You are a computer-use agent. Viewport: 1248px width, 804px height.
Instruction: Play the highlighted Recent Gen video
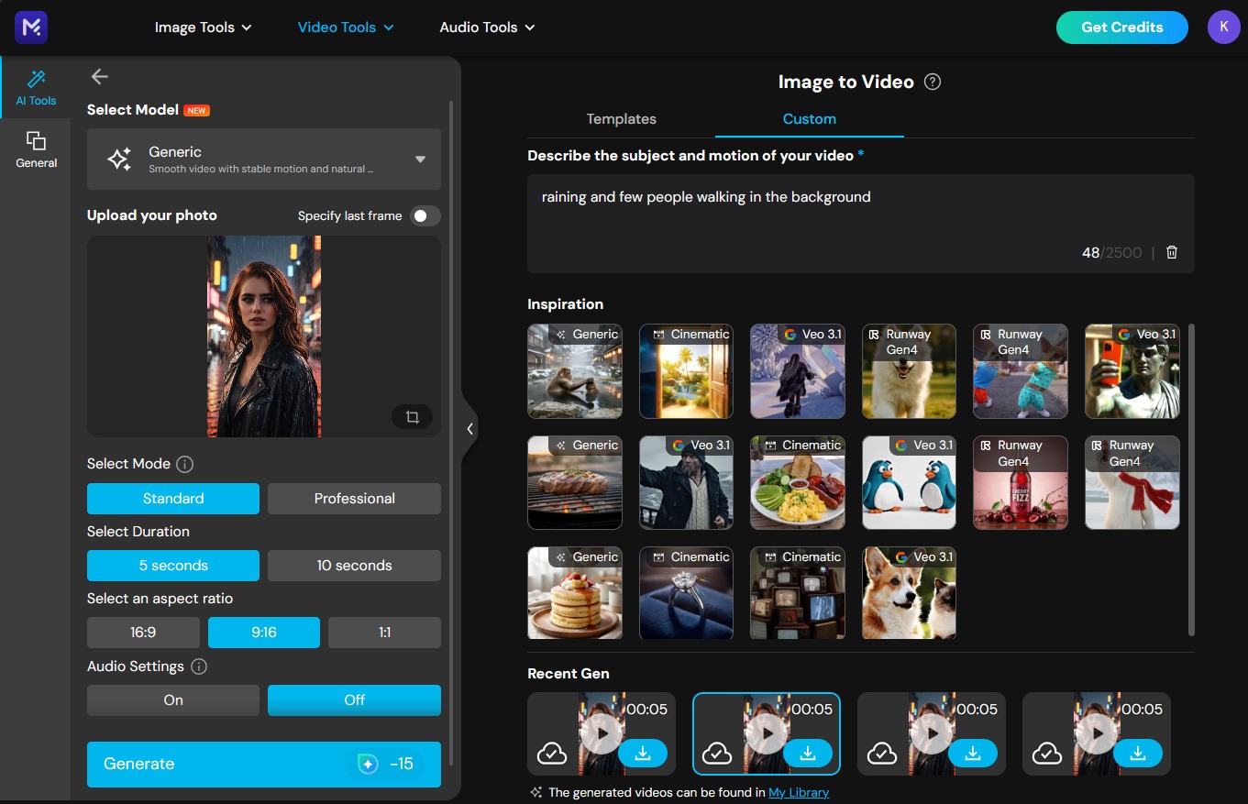[x=767, y=733]
